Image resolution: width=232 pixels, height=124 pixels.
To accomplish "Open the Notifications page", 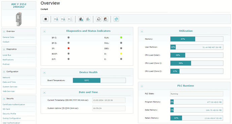I will click(x=8, y=60).
